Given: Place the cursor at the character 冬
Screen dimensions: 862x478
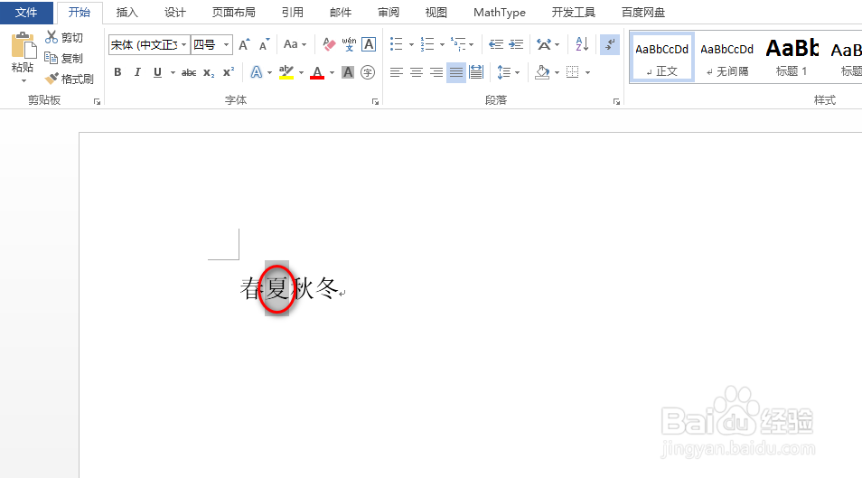Looking at the screenshot, I should (326, 288).
